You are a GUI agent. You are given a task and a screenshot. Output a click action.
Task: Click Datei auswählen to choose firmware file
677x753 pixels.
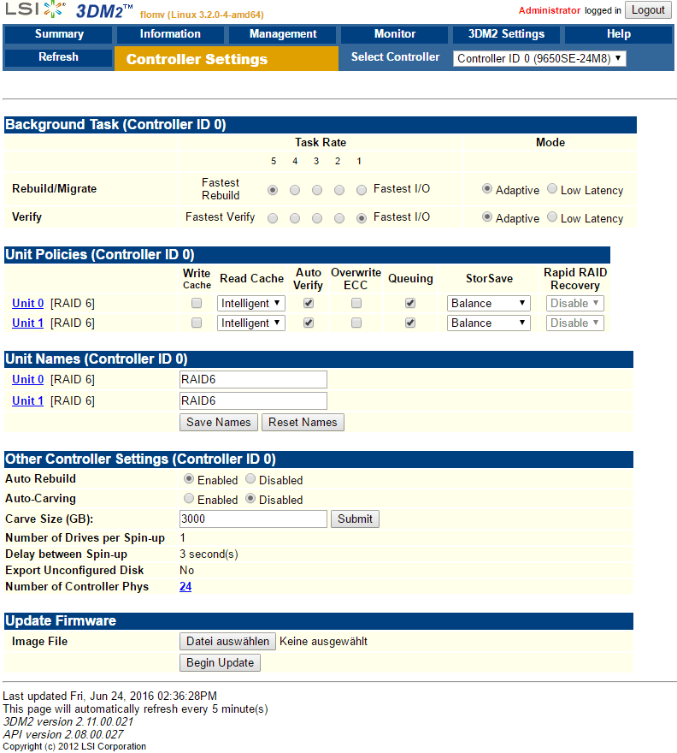point(228,642)
